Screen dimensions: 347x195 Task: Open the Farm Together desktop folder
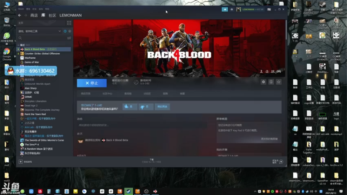(x=309, y=148)
